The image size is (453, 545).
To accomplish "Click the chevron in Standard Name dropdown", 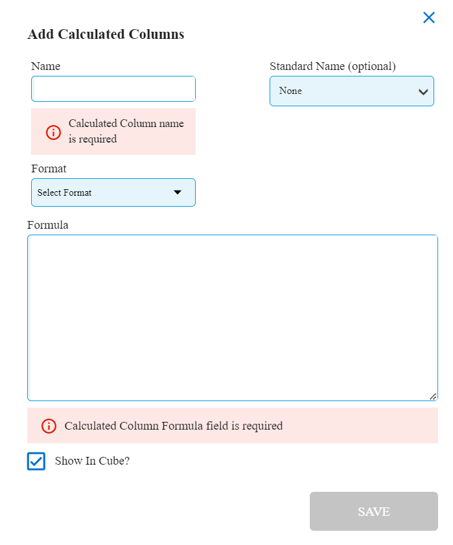I will pos(423,92).
